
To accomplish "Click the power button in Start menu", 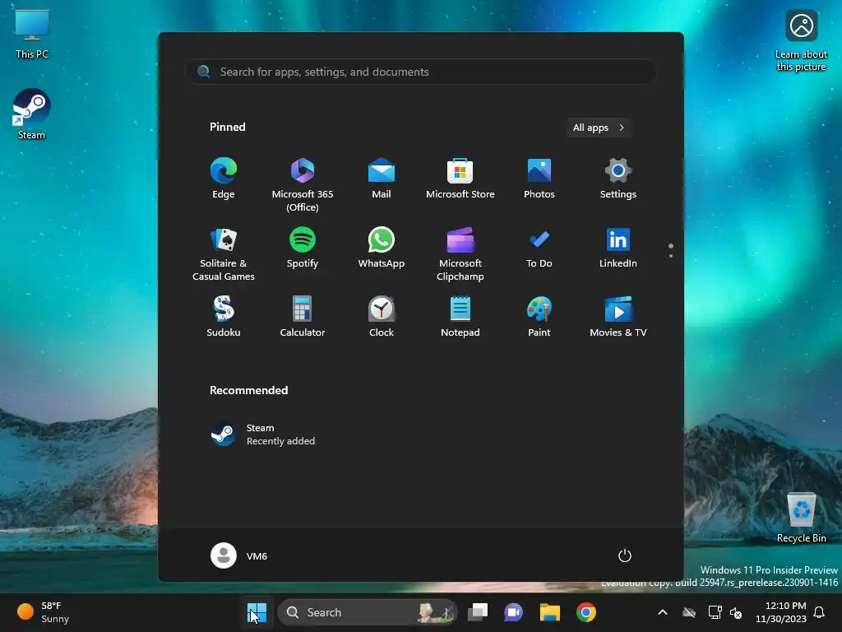I will coord(625,555).
